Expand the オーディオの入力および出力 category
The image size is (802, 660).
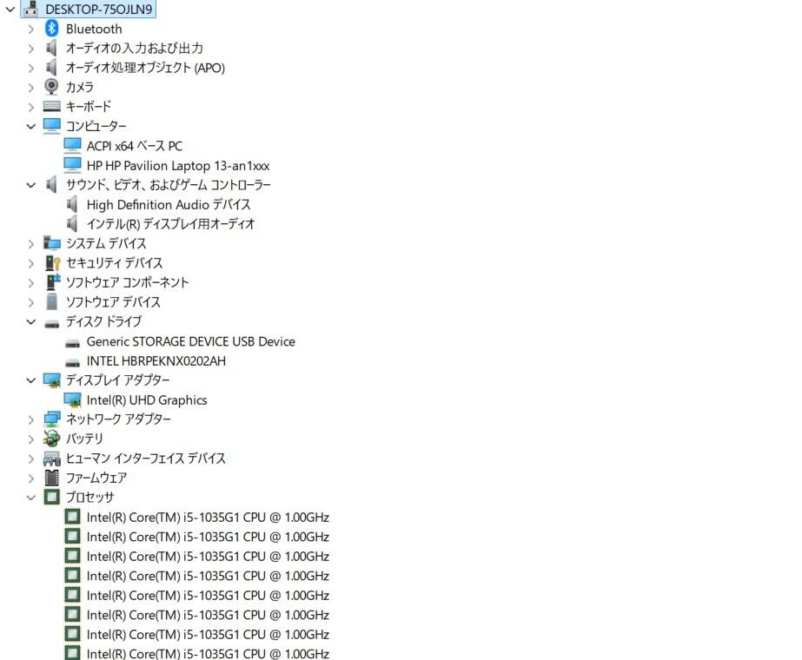point(31,49)
